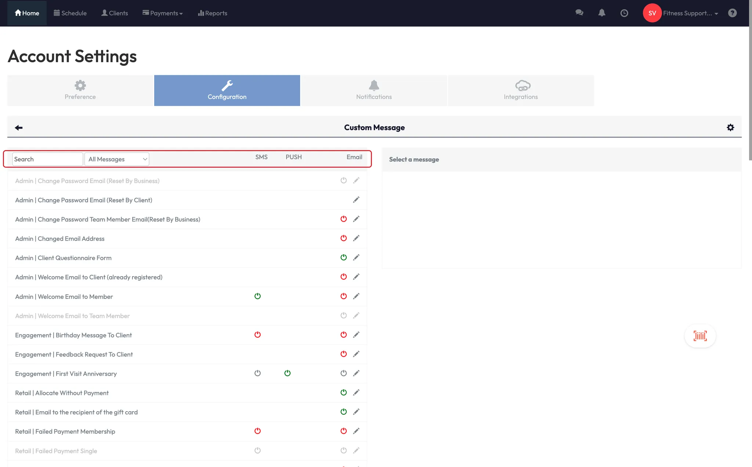Switch to the Integrations tab
Viewport: 752px width, 467px height.
coord(521,91)
